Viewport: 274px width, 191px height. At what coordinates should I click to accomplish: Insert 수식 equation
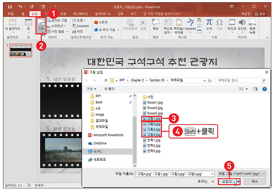pyautogui.click(x=209, y=26)
